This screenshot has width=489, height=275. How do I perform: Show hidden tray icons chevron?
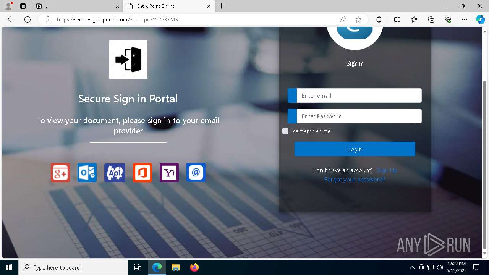point(412,267)
